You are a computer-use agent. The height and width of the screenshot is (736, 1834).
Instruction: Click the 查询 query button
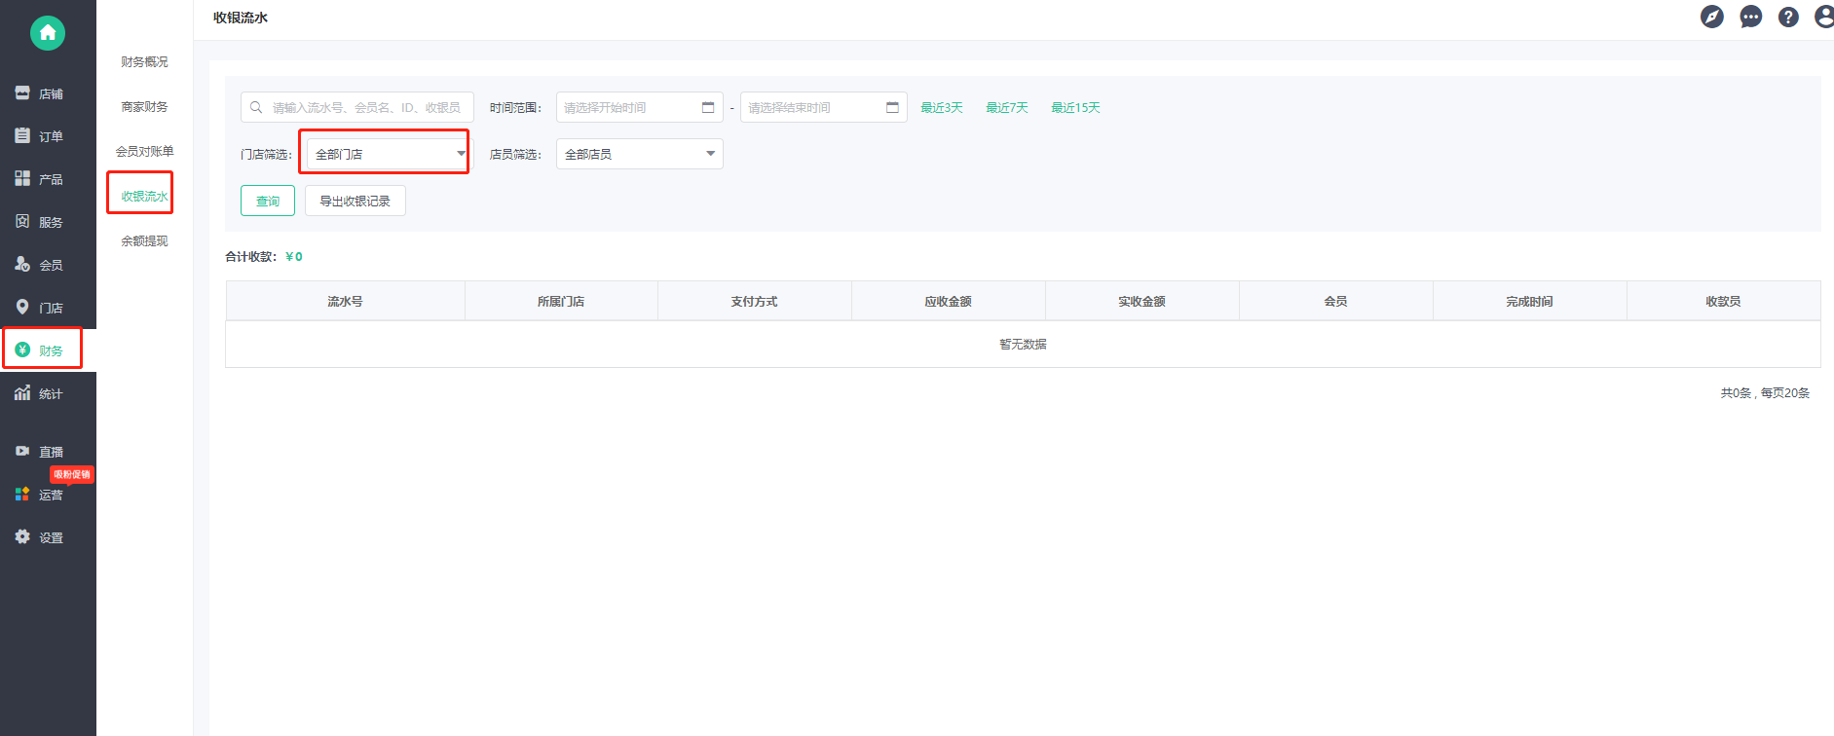point(268,201)
